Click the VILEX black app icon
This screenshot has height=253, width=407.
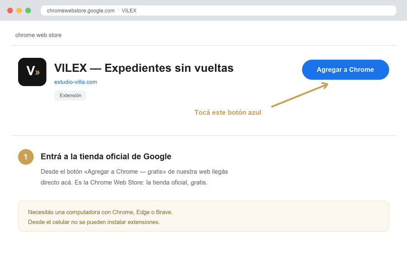32,72
